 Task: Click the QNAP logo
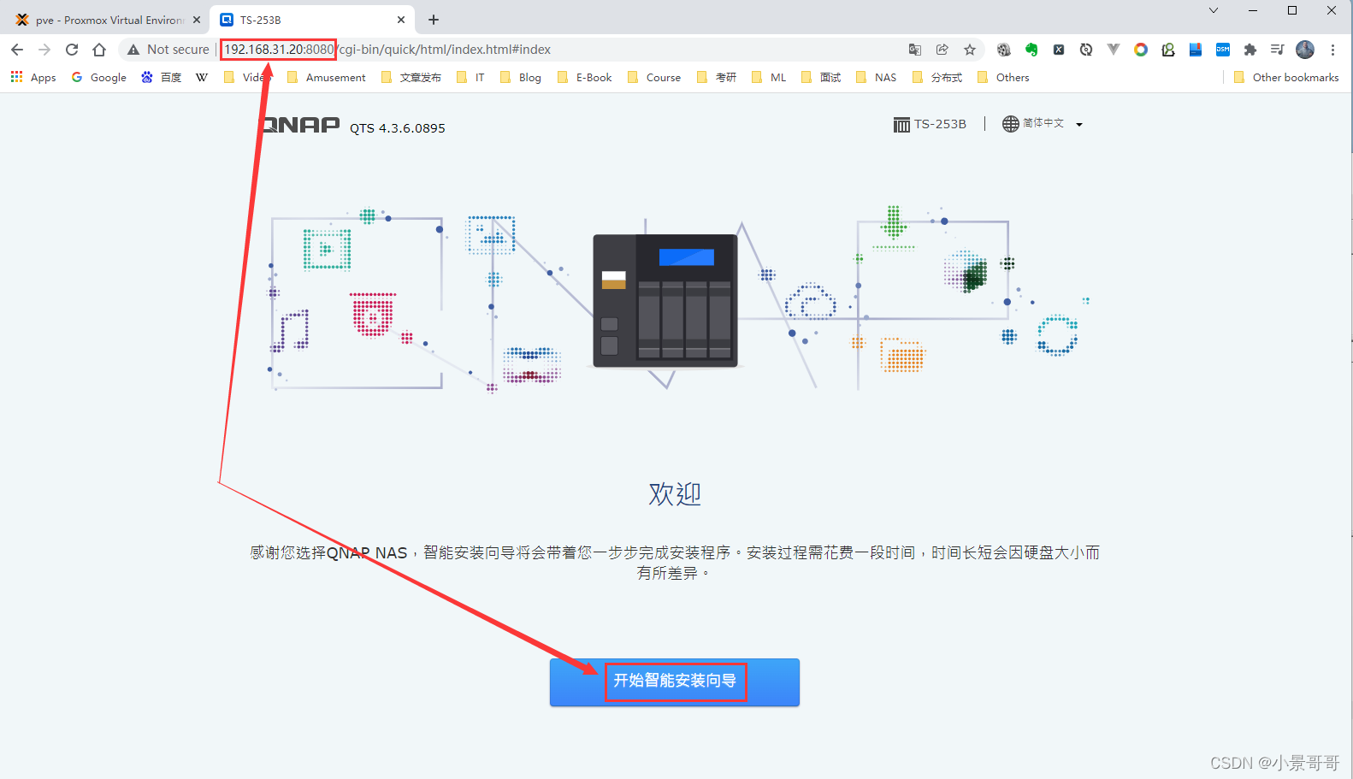300,125
